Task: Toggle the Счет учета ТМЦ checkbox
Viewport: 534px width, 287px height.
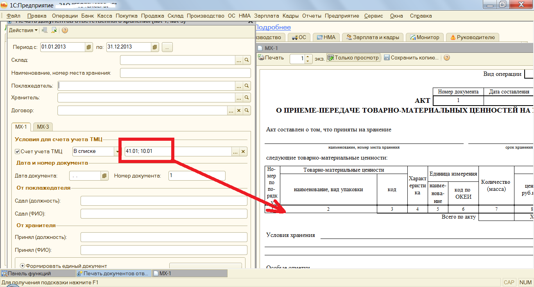Action: (x=17, y=152)
